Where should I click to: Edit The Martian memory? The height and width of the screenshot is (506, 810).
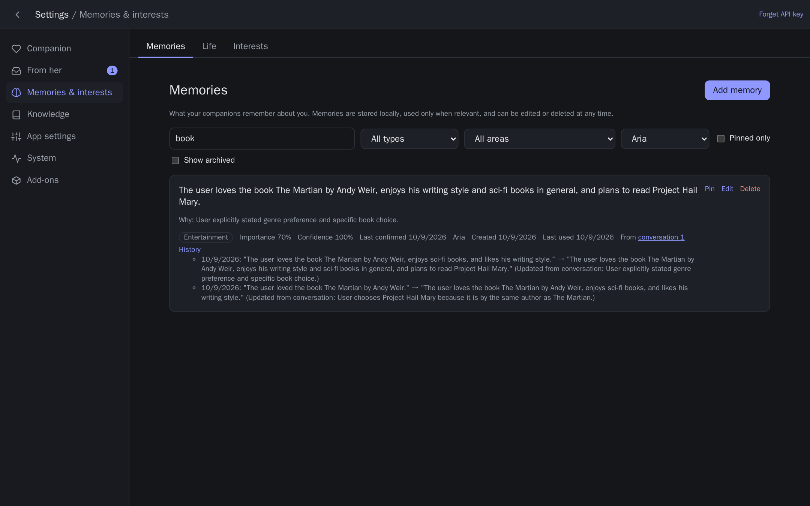coord(727,189)
